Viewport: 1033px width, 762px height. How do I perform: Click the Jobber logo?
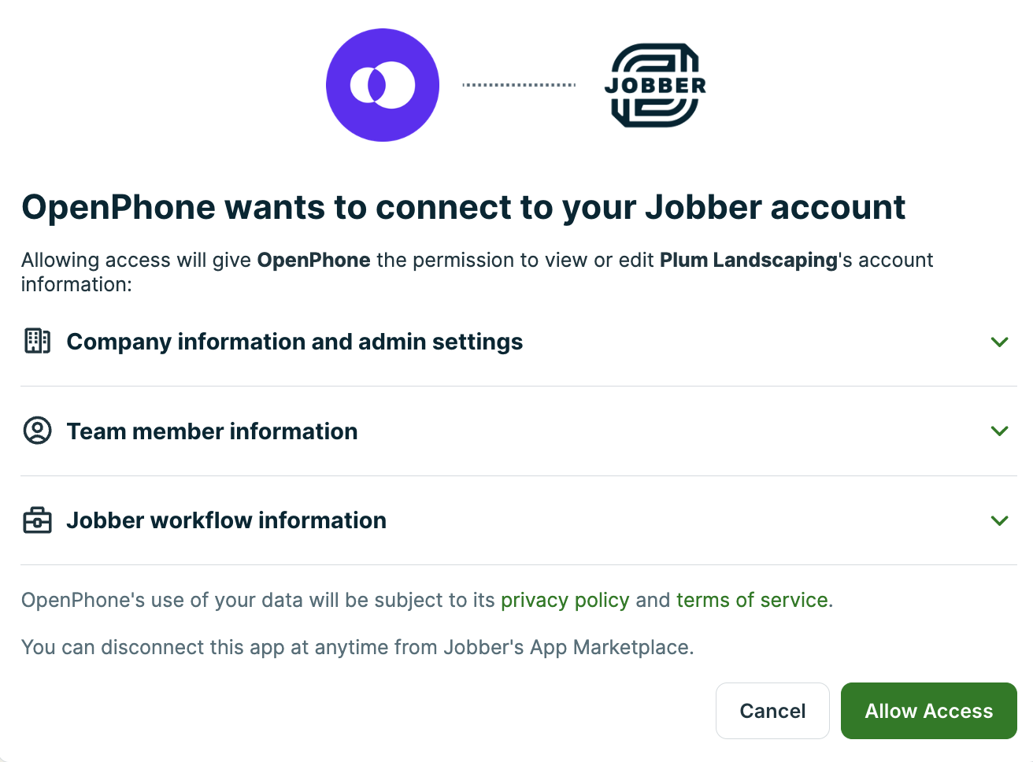655,85
